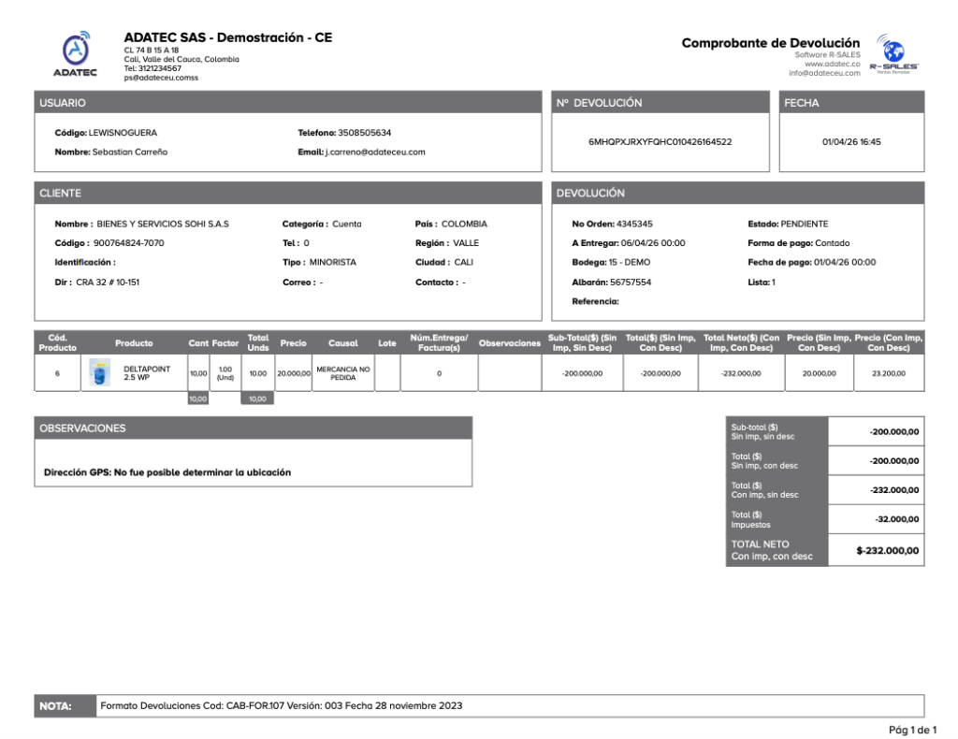Screen dimensions: 958x739
Task: Select the Ciudad value CALI
Action: click(464, 262)
